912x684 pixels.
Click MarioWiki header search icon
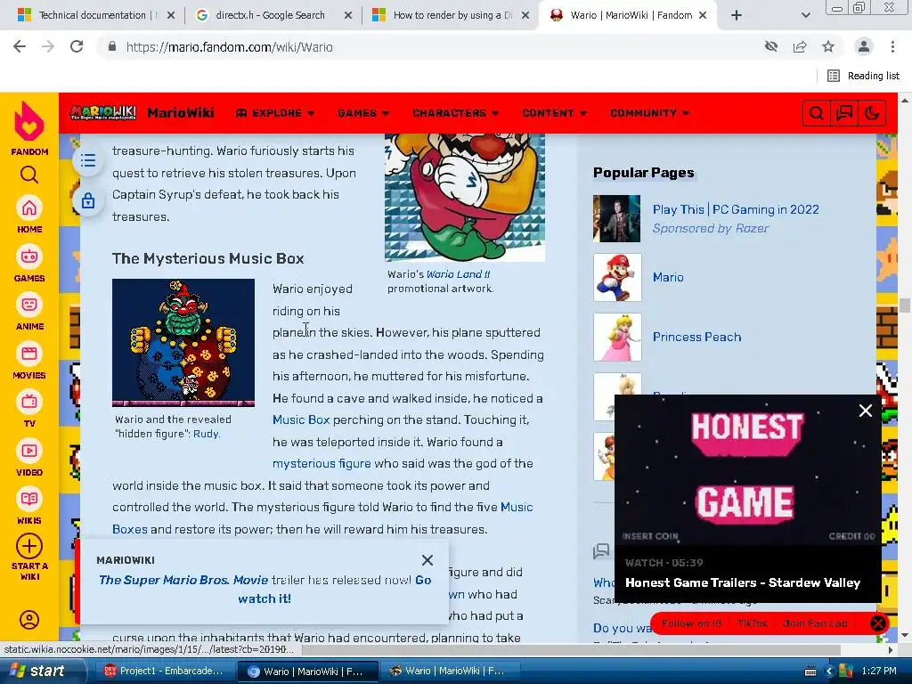(x=816, y=113)
